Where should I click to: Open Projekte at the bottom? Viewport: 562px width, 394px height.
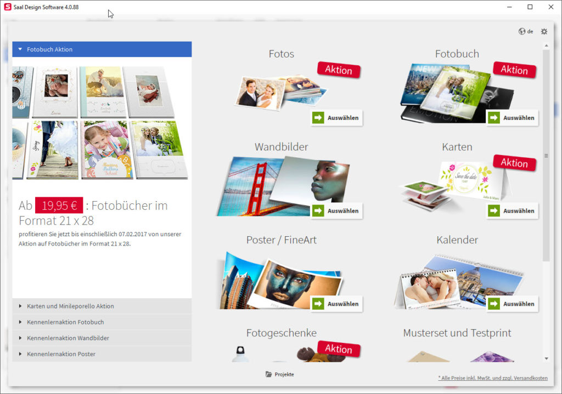279,374
